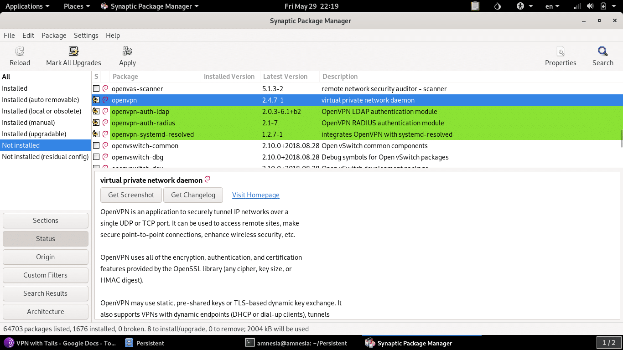The image size is (623, 350).
Task: Open the volume icon in the top bar
Action: click(x=590, y=6)
